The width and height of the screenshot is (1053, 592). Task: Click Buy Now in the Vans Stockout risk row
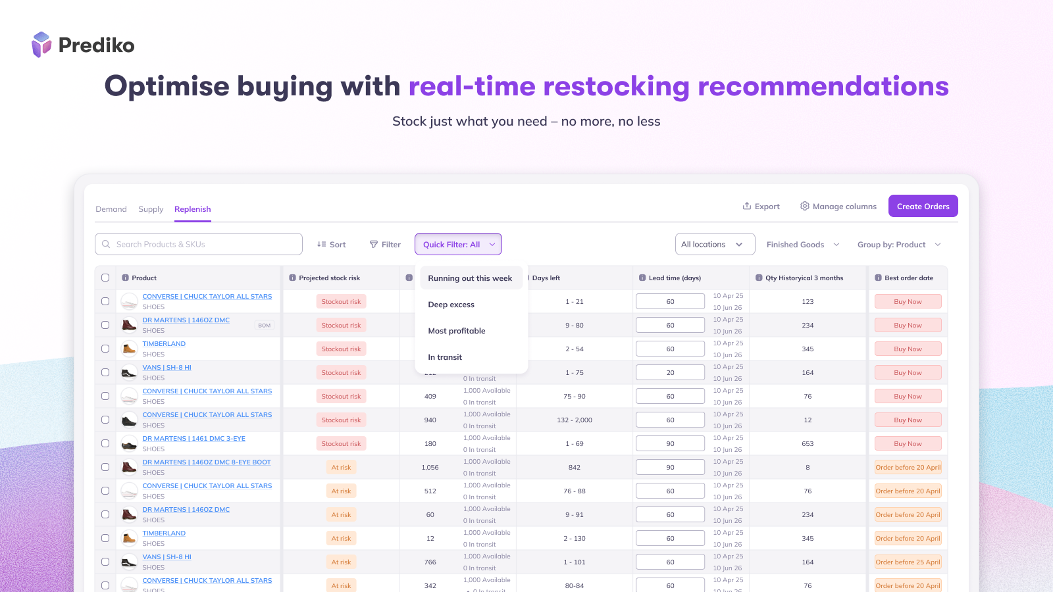point(908,372)
